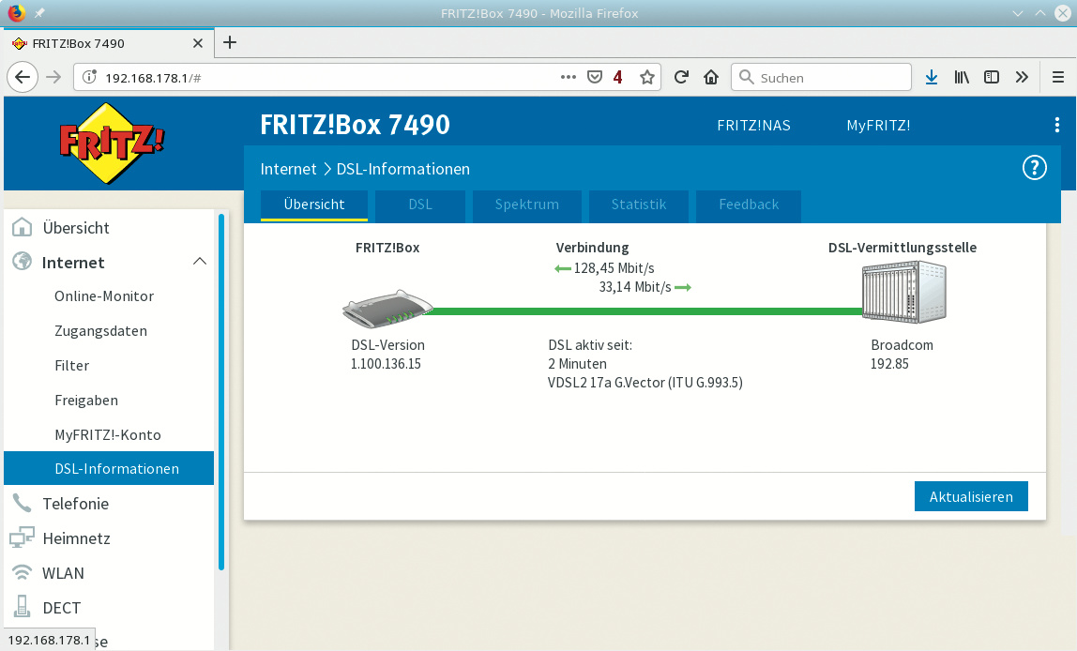Open the Feedback tab
This screenshot has height=651, width=1077.
[749, 204]
